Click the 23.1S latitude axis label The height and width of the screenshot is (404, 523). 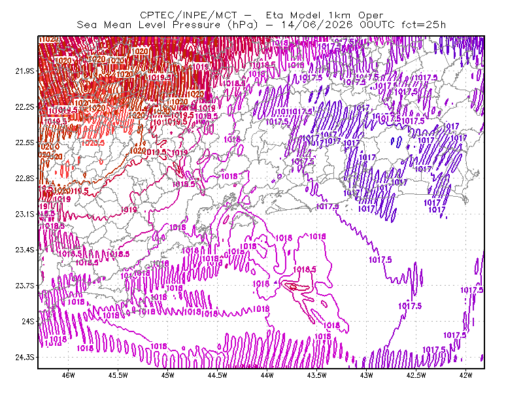point(25,214)
